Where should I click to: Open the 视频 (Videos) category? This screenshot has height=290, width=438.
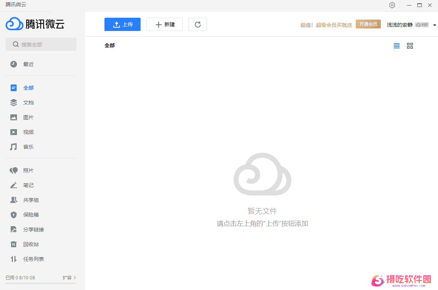(x=28, y=132)
